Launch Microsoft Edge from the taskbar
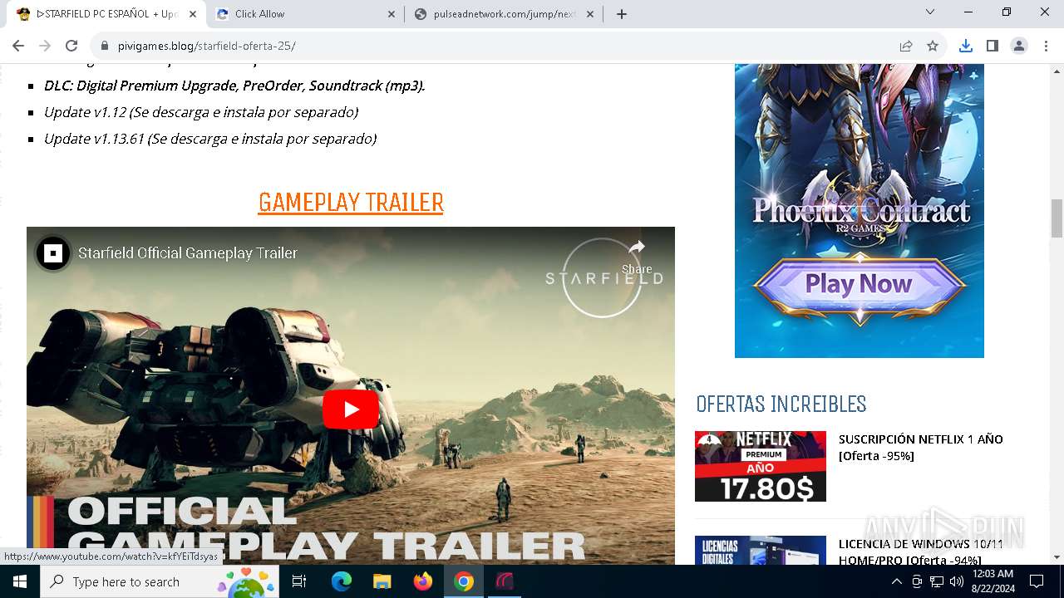The height and width of the screenshot is (598, 1064). click(x=342, y=581)
